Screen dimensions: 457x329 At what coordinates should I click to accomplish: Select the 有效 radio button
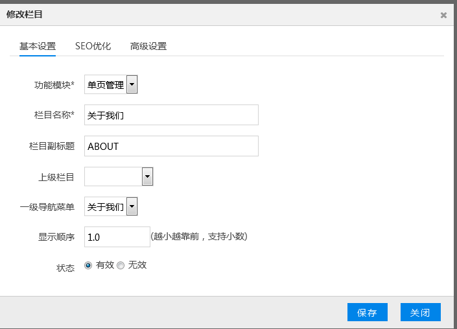pyautogui.click(x=89, y=265)
